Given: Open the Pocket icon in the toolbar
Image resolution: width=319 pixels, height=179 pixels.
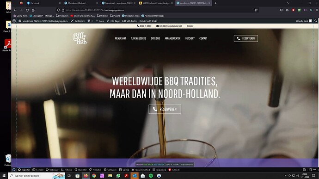Looking at the screenshot, I should point(281,10).
